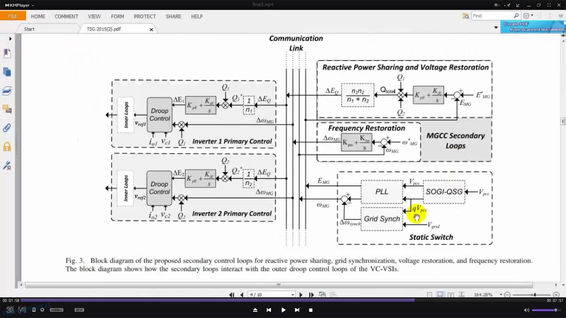Jump to last page of the PDF
Image resolution: width=566 pixels, height=318 pixels.
311,295
